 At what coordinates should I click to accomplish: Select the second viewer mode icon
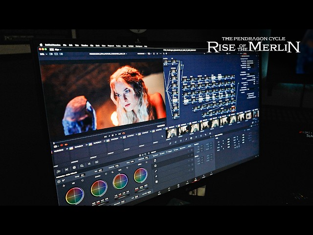tap(56, 54)
